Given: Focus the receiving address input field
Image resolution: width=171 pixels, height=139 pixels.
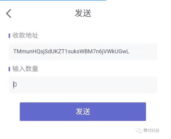Looking at the screenshot, I should (83, 51).
